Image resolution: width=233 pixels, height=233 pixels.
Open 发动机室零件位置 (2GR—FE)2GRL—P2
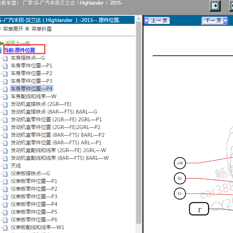click(x=56, y=127)
